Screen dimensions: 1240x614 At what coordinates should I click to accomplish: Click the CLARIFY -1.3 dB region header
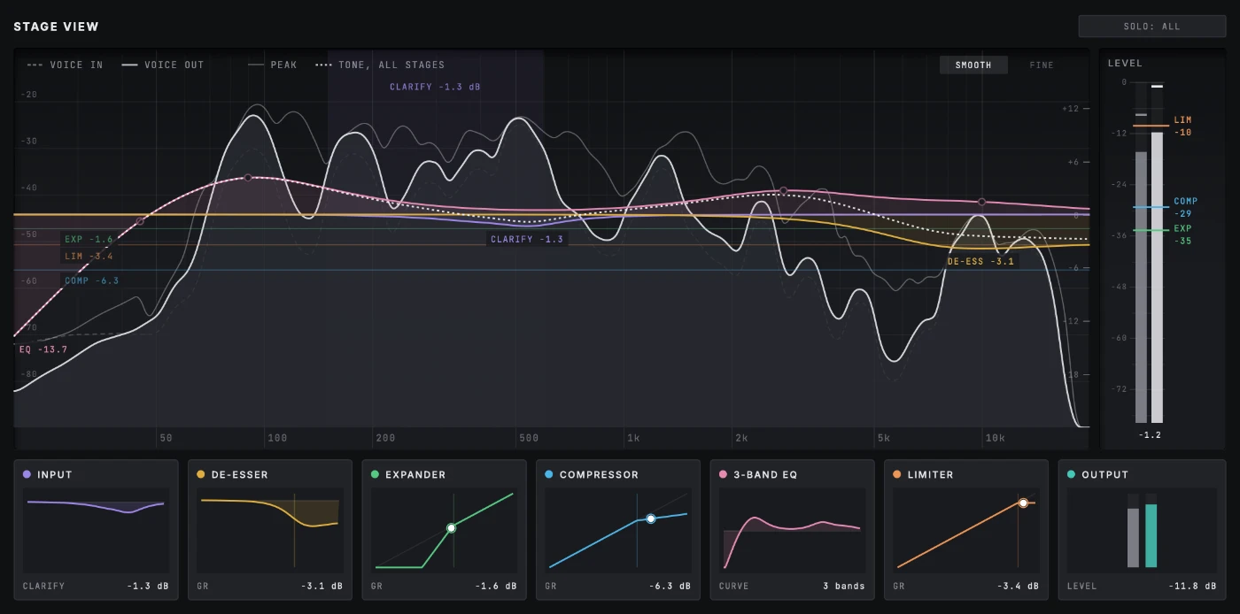[x=435, y=87]
